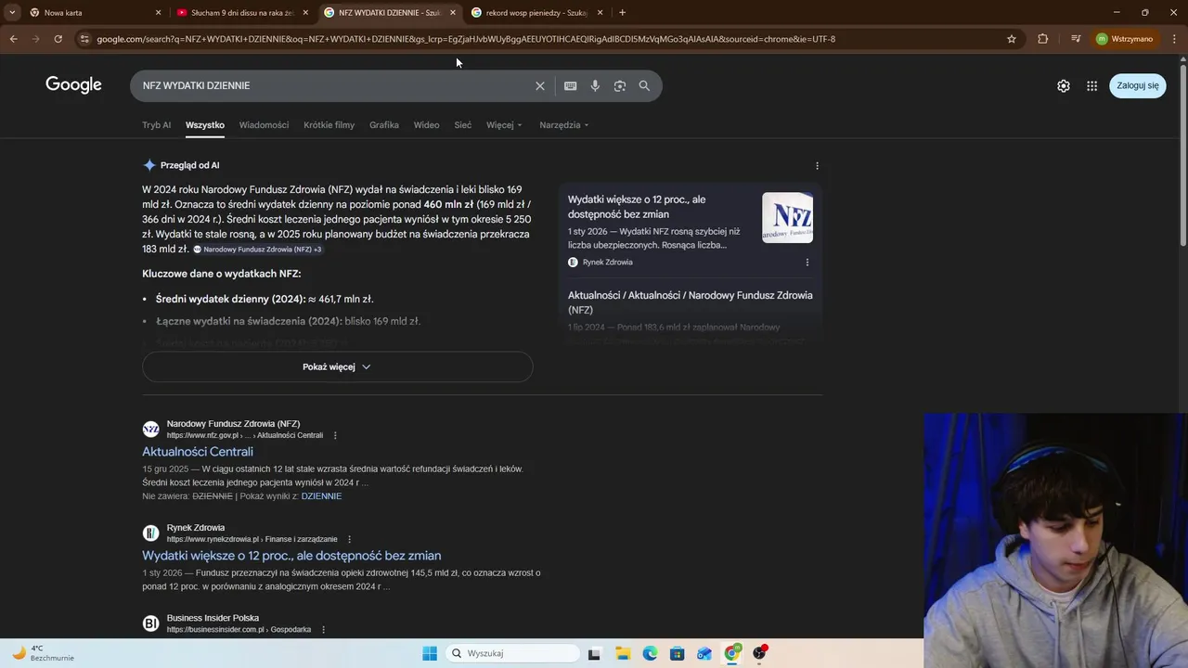Open media control icon in Chrome toolbar
The width and height of the screenshot is (1188, 668).
pyautogui.click(x=1075, y=39)
